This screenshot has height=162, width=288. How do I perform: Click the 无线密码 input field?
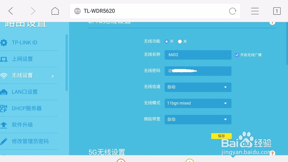(x=198, y=71)
